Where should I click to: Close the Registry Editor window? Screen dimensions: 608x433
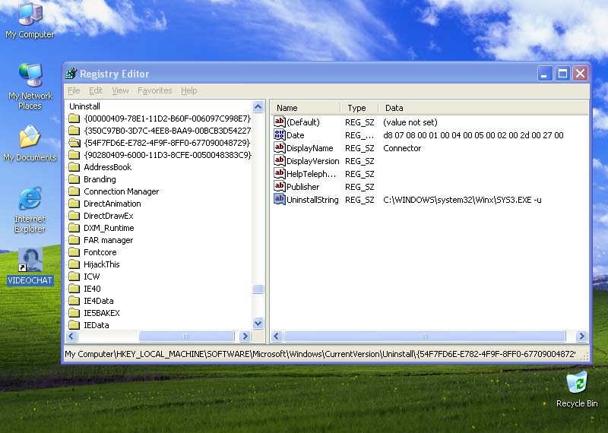click(581, 73)
